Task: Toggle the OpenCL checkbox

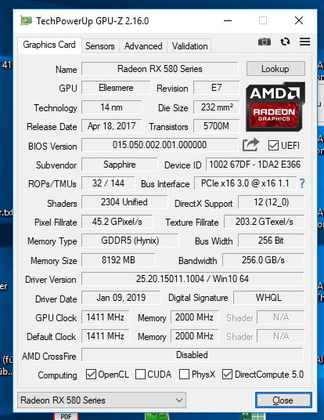Action: (91, 375)
